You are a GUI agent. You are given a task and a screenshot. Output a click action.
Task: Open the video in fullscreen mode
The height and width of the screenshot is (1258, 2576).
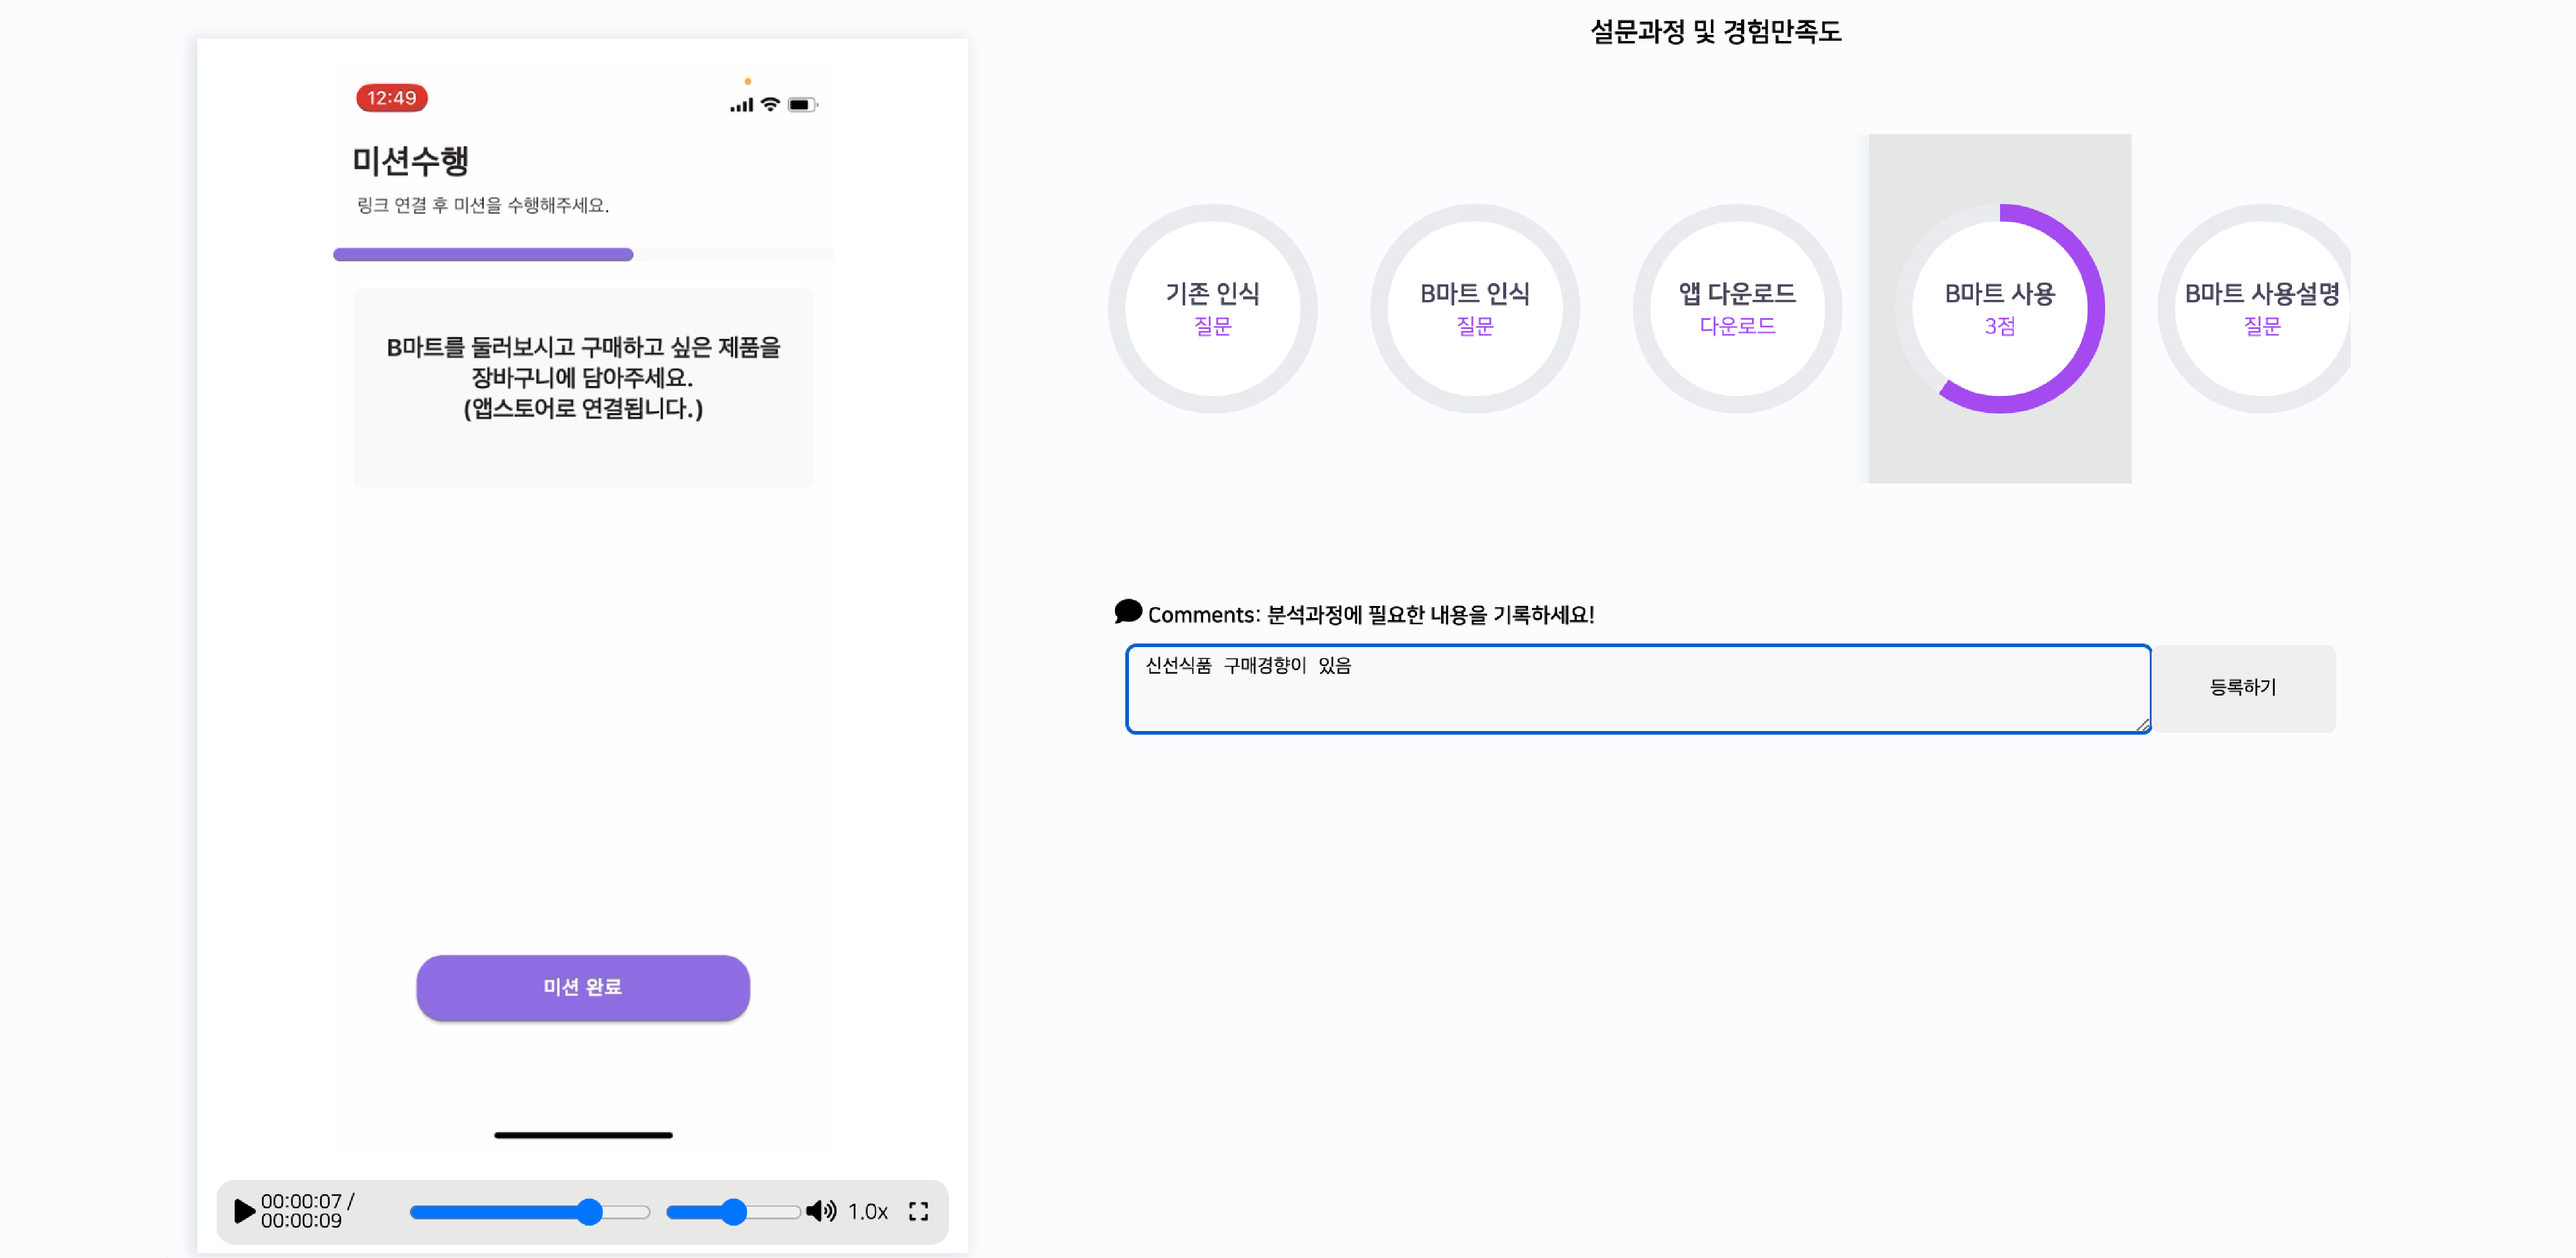click(918, 1211)
